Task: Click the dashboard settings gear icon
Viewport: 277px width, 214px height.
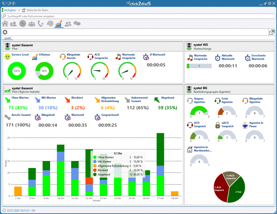Action: tap(5, 32)
